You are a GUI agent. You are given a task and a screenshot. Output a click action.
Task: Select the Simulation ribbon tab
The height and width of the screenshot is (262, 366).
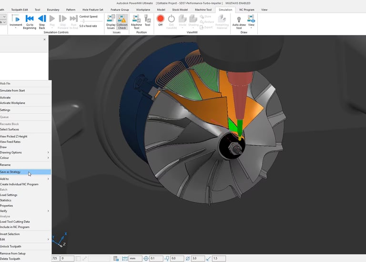(225, 10)
